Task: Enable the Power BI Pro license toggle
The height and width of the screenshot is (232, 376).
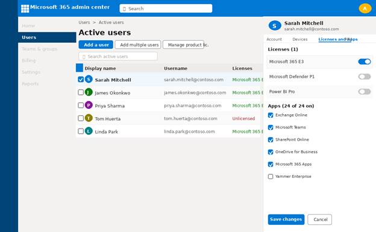Action: pos(364,91)
